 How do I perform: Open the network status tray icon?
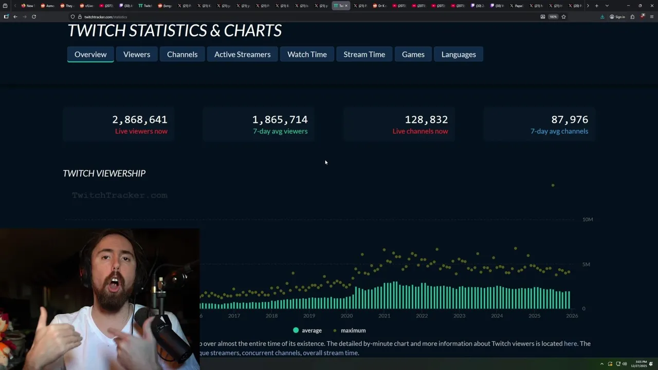coord(618,364)
